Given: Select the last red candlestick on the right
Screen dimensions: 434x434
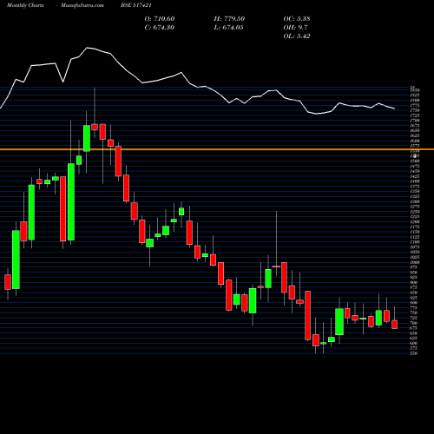Looking at the screenshot, I should pos(394,325).
